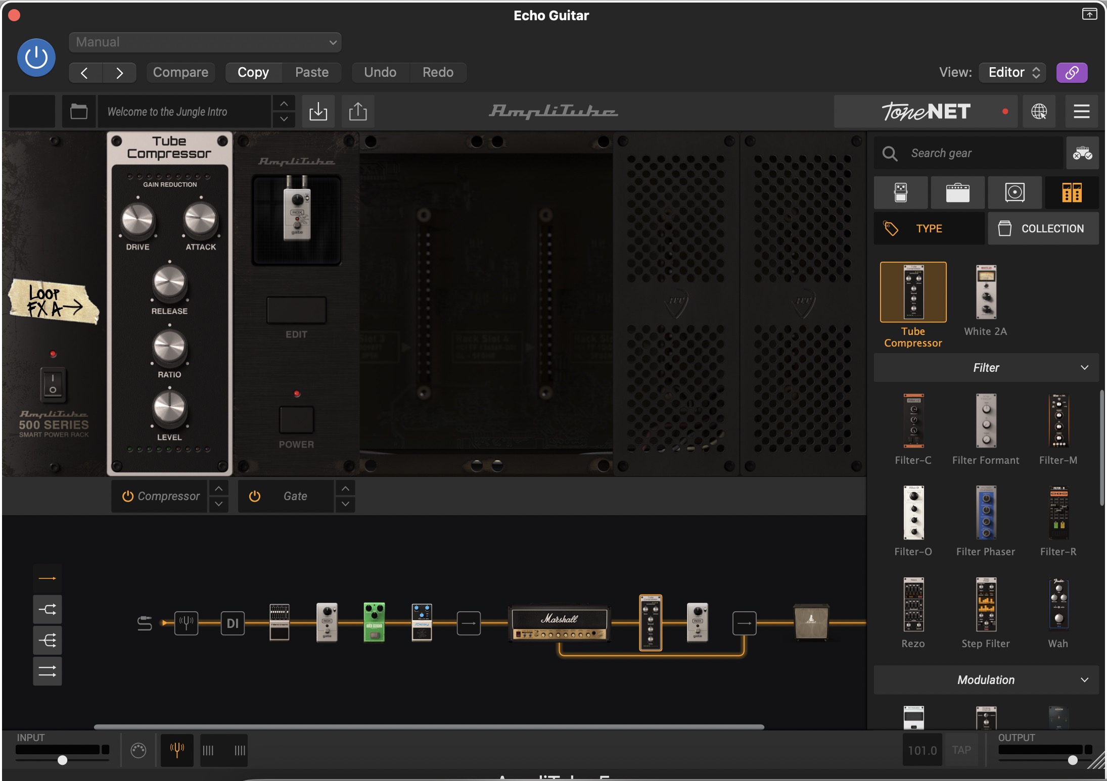Click the Compare button

[x=180, y=72]
